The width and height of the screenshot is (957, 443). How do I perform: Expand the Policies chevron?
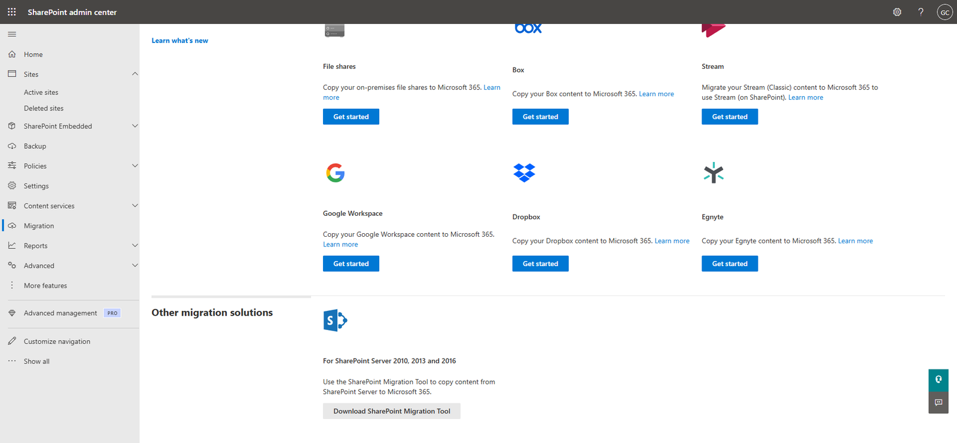135,166
